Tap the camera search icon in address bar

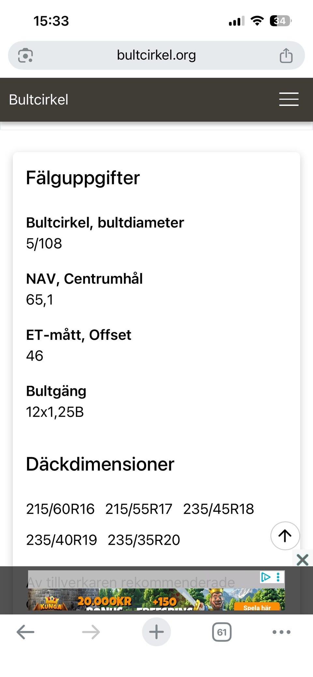(25, 55)
